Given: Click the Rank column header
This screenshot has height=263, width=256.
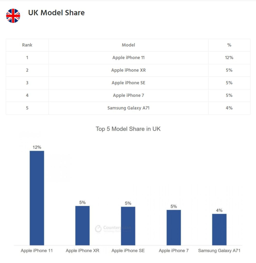Looking at the screenshot, I should coord(27,45).
